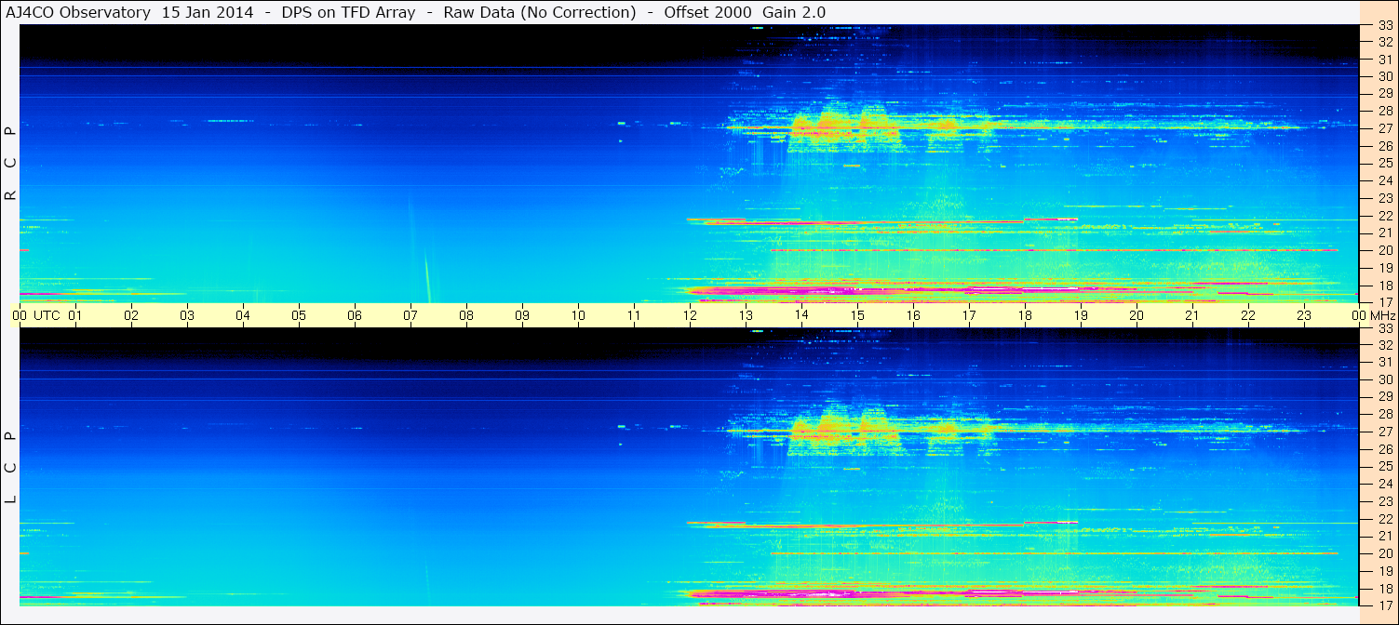Click the vertical "LCP" panel label

click(x=10, y=468)
